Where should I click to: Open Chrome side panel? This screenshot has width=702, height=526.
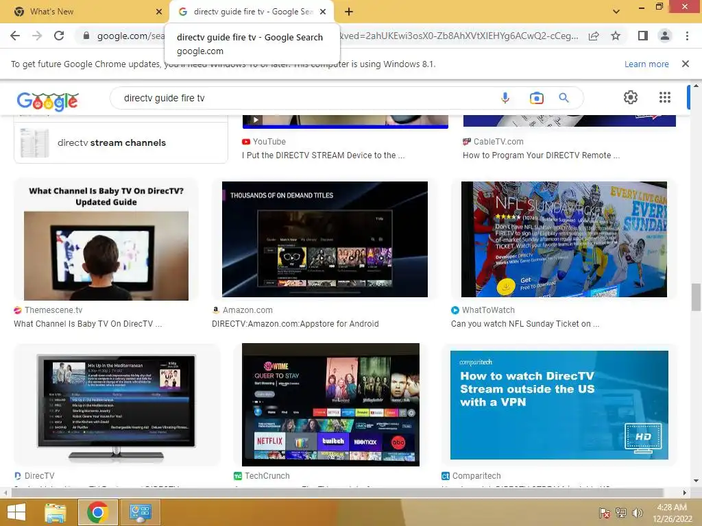643,36
